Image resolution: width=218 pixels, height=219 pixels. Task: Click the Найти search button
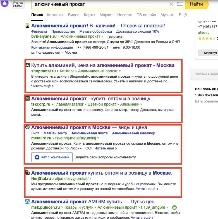[x=197, y=4]
